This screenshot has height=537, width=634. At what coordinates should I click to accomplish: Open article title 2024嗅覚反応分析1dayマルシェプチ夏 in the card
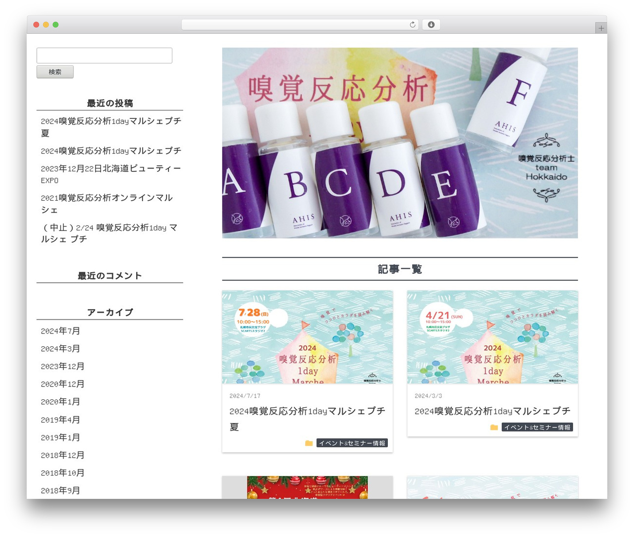(x=307, y=419)
